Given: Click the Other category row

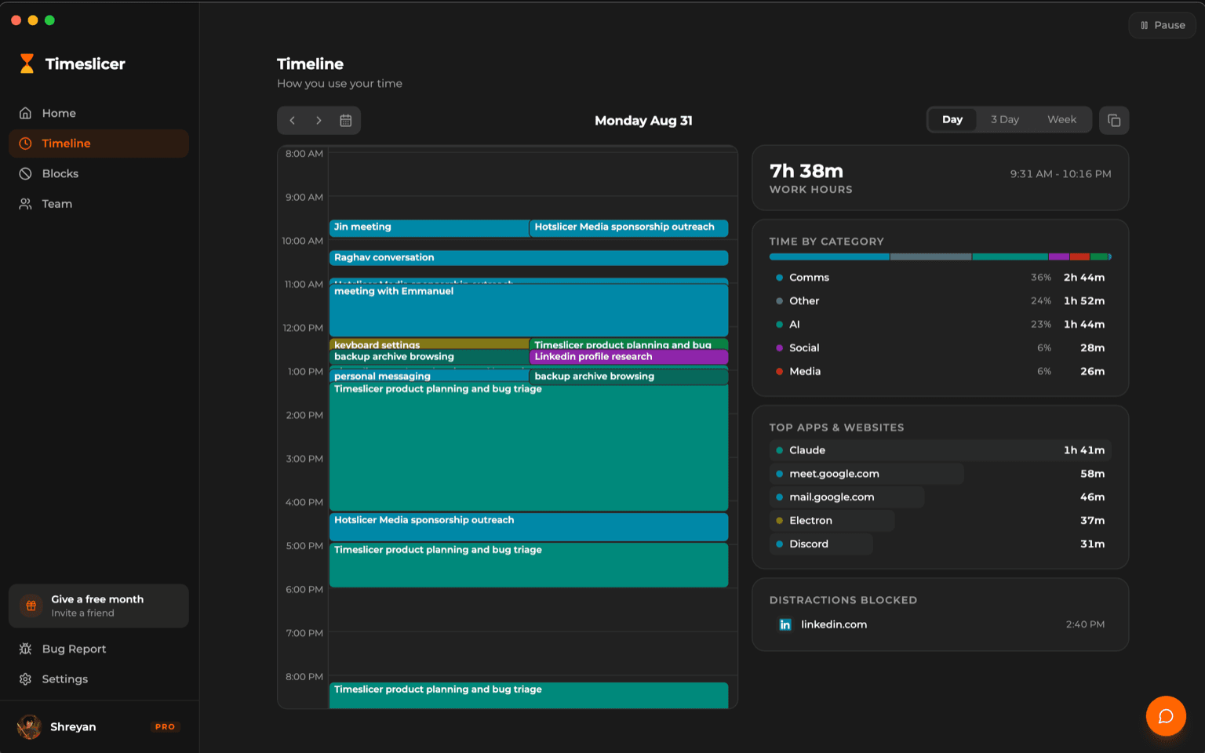Looking at the screenshot, I should [x=940, y=301].
